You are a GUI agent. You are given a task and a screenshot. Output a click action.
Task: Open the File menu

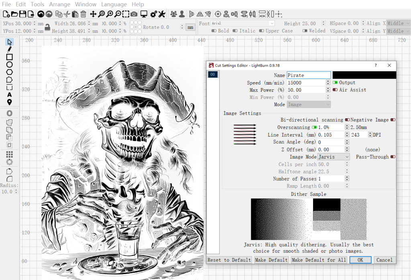point(6,4)
